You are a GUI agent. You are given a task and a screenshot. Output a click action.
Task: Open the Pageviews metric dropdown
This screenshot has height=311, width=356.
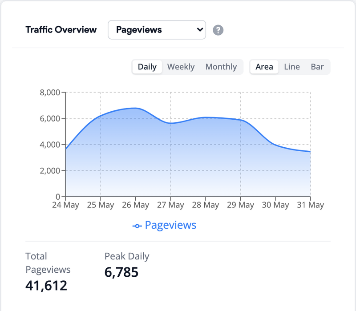tap(157, 30)
